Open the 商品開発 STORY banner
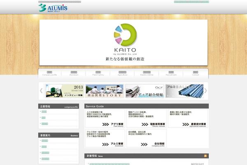This screenshot has width=247, height=165. coord(105,91)
